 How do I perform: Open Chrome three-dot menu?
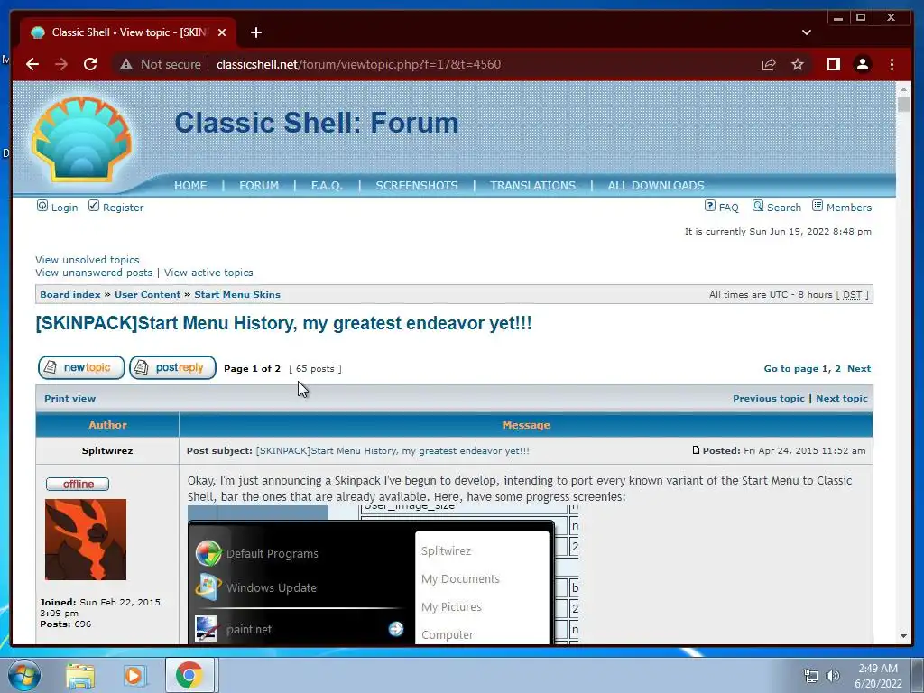point(892,64)
